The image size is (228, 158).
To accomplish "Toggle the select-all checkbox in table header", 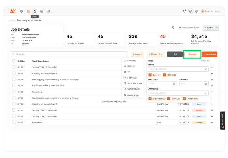I will [14, 61].
